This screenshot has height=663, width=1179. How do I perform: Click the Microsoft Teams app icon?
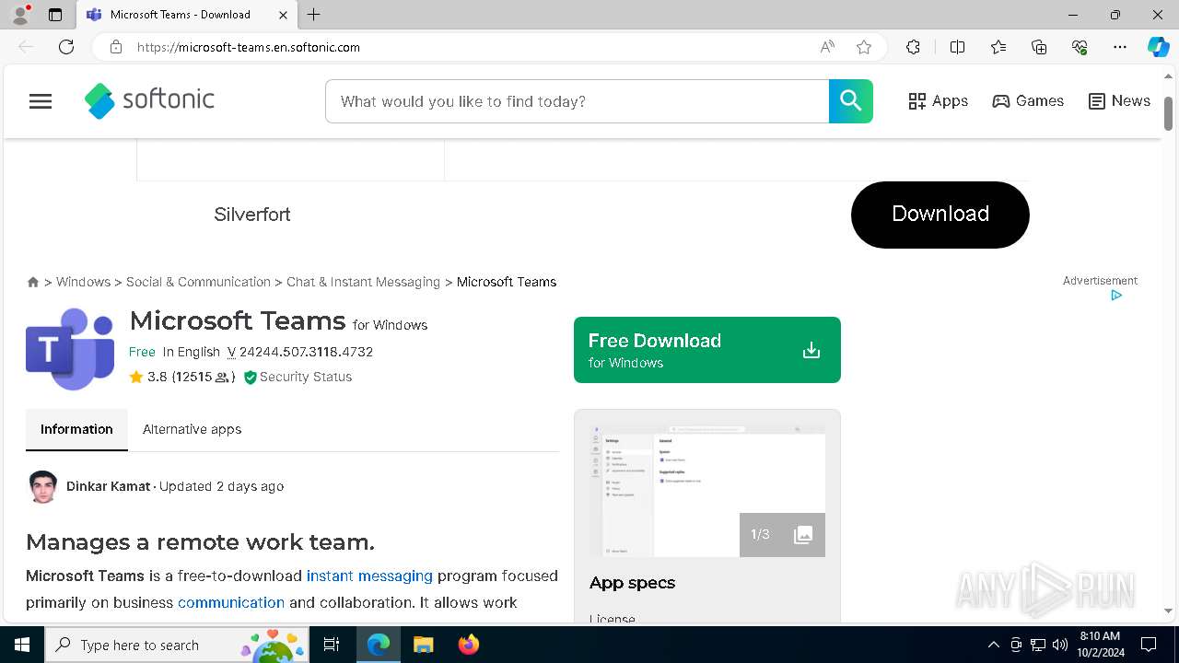[x=70, y=349]
